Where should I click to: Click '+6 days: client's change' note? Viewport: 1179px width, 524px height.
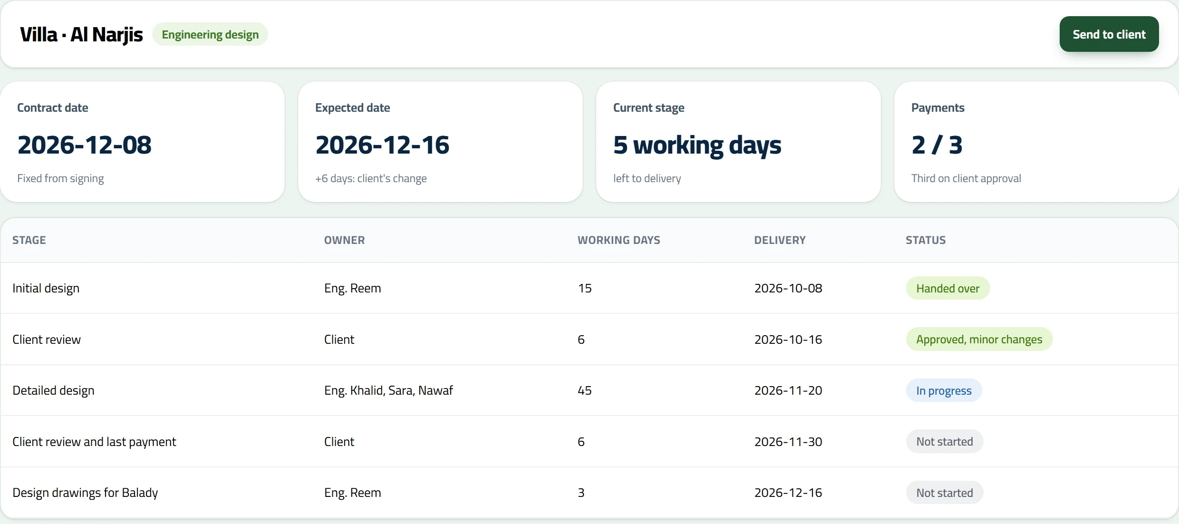(x=371, y=178)
